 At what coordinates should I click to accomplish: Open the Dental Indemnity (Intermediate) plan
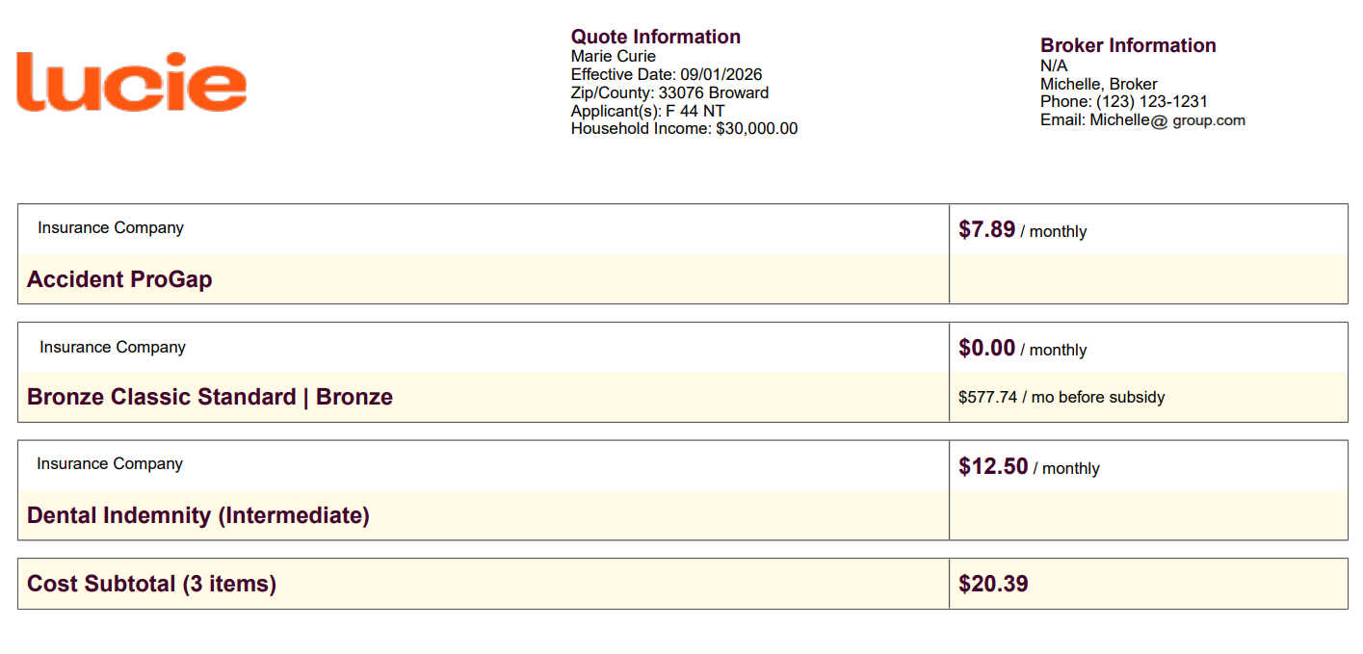(198, 515)
